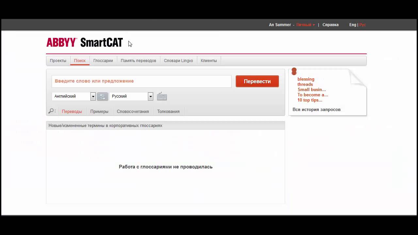Open the Справка help link
Viewport: 418px width, 235px height.
(x=330, y=25)
